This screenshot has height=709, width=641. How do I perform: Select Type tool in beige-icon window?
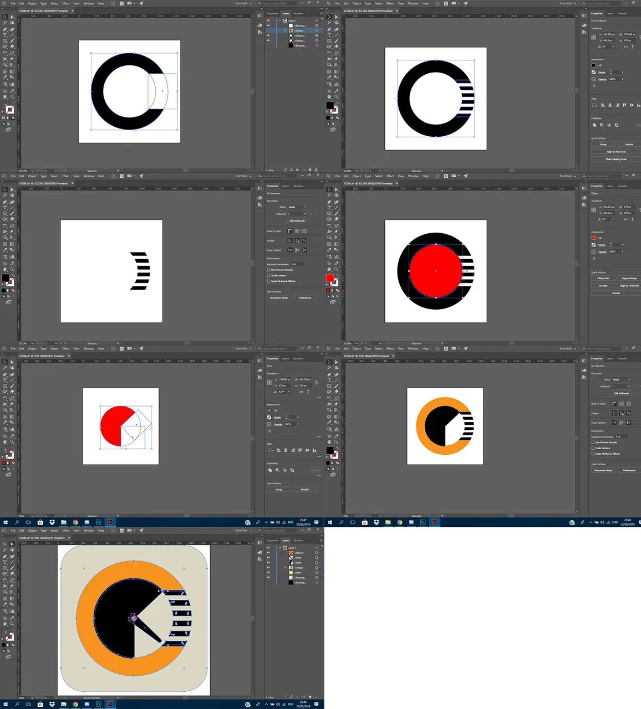5,562
